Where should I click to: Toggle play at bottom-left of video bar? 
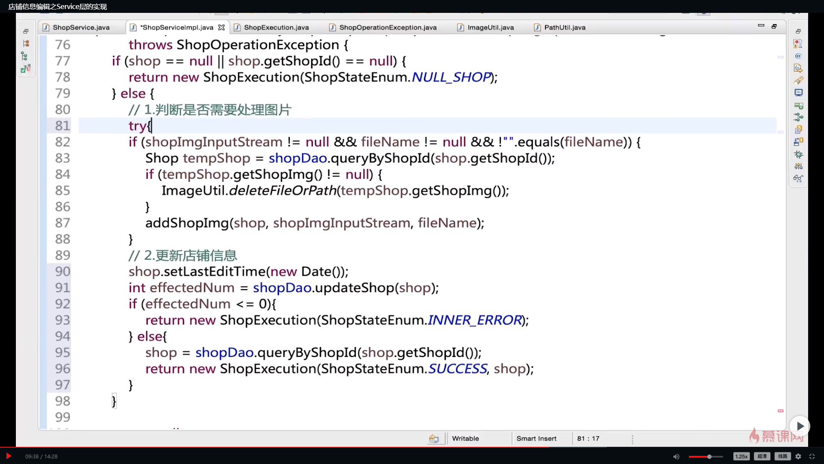coord(8,456)
